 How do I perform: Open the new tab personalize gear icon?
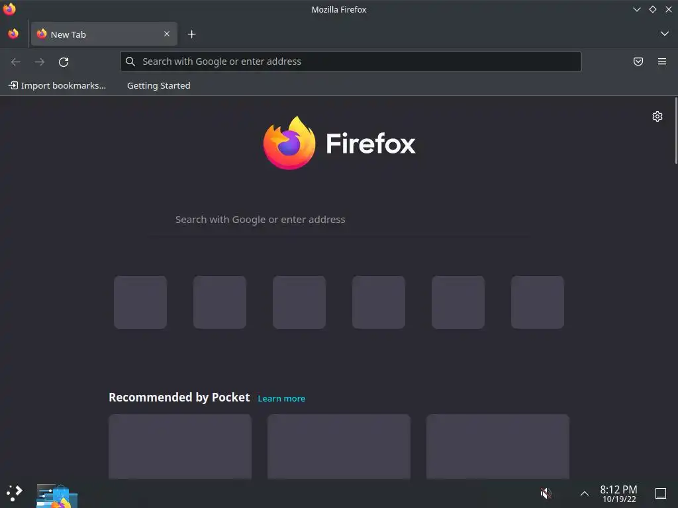click(657, 116)
